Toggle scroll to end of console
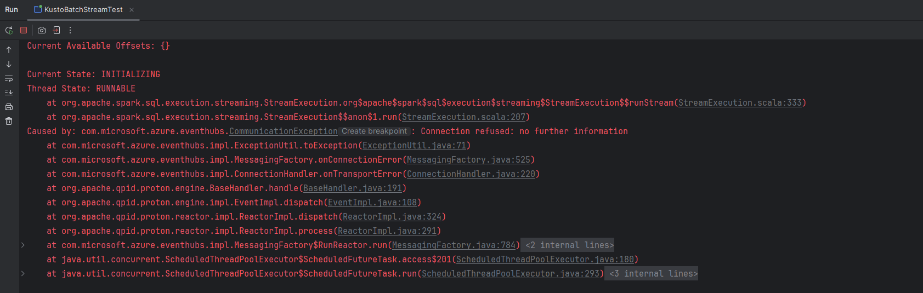The image size is (923, 293). 9,93
